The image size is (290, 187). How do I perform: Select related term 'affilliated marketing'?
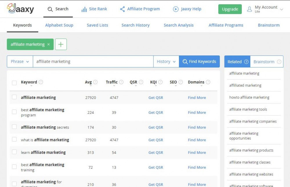click(x=245, y=85)
